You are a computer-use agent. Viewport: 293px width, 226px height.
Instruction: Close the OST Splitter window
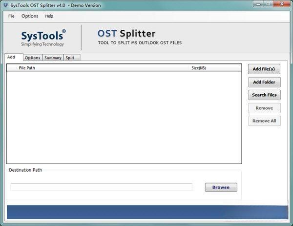282,4
